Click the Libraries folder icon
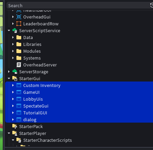Viewport: 153px width, 150px height. tap(19, 44)
